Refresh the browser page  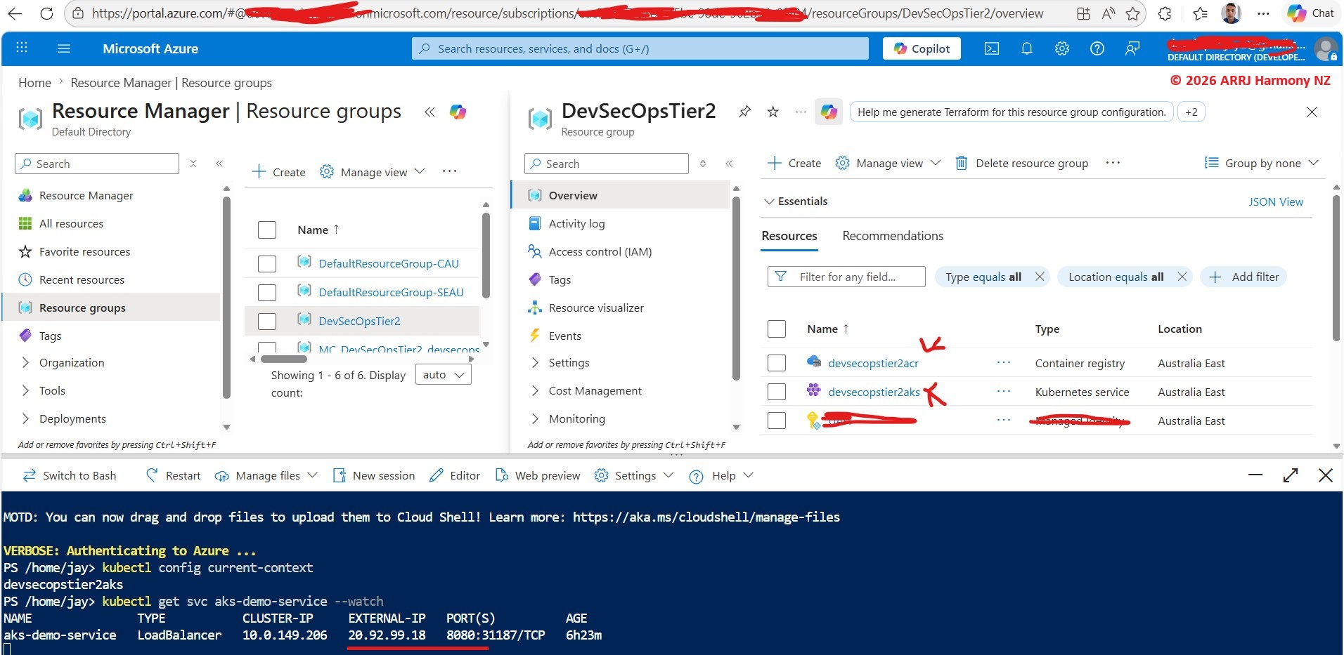(46, 13)
